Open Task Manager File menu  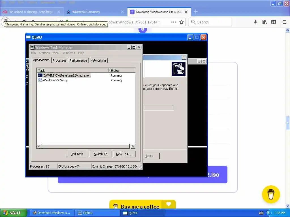point(33,53)
